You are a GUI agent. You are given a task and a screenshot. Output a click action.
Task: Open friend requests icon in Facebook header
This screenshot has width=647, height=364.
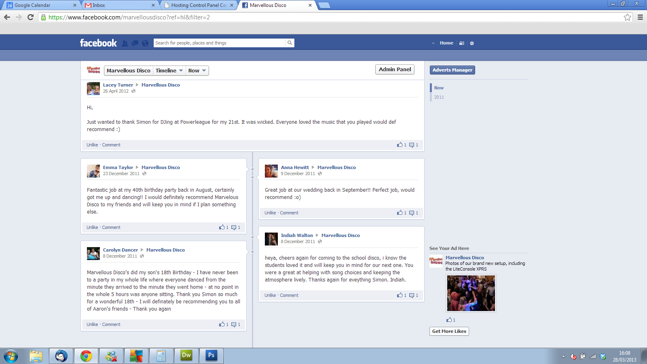pyautogui.click(x=125, y=43)
